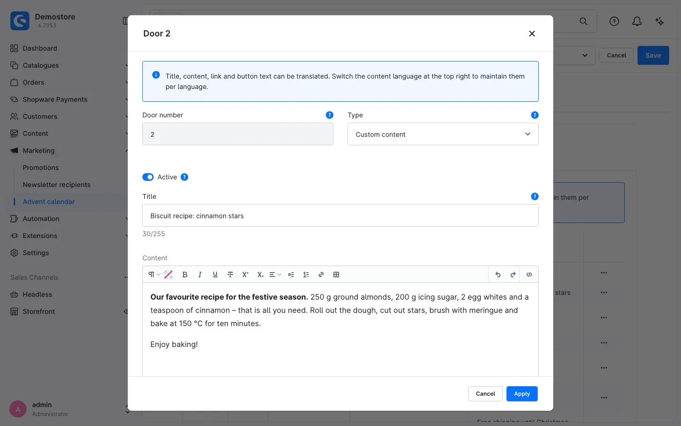Show help tooltip for Title field
The image size is (681, 426).
click(x=535, y=196)
